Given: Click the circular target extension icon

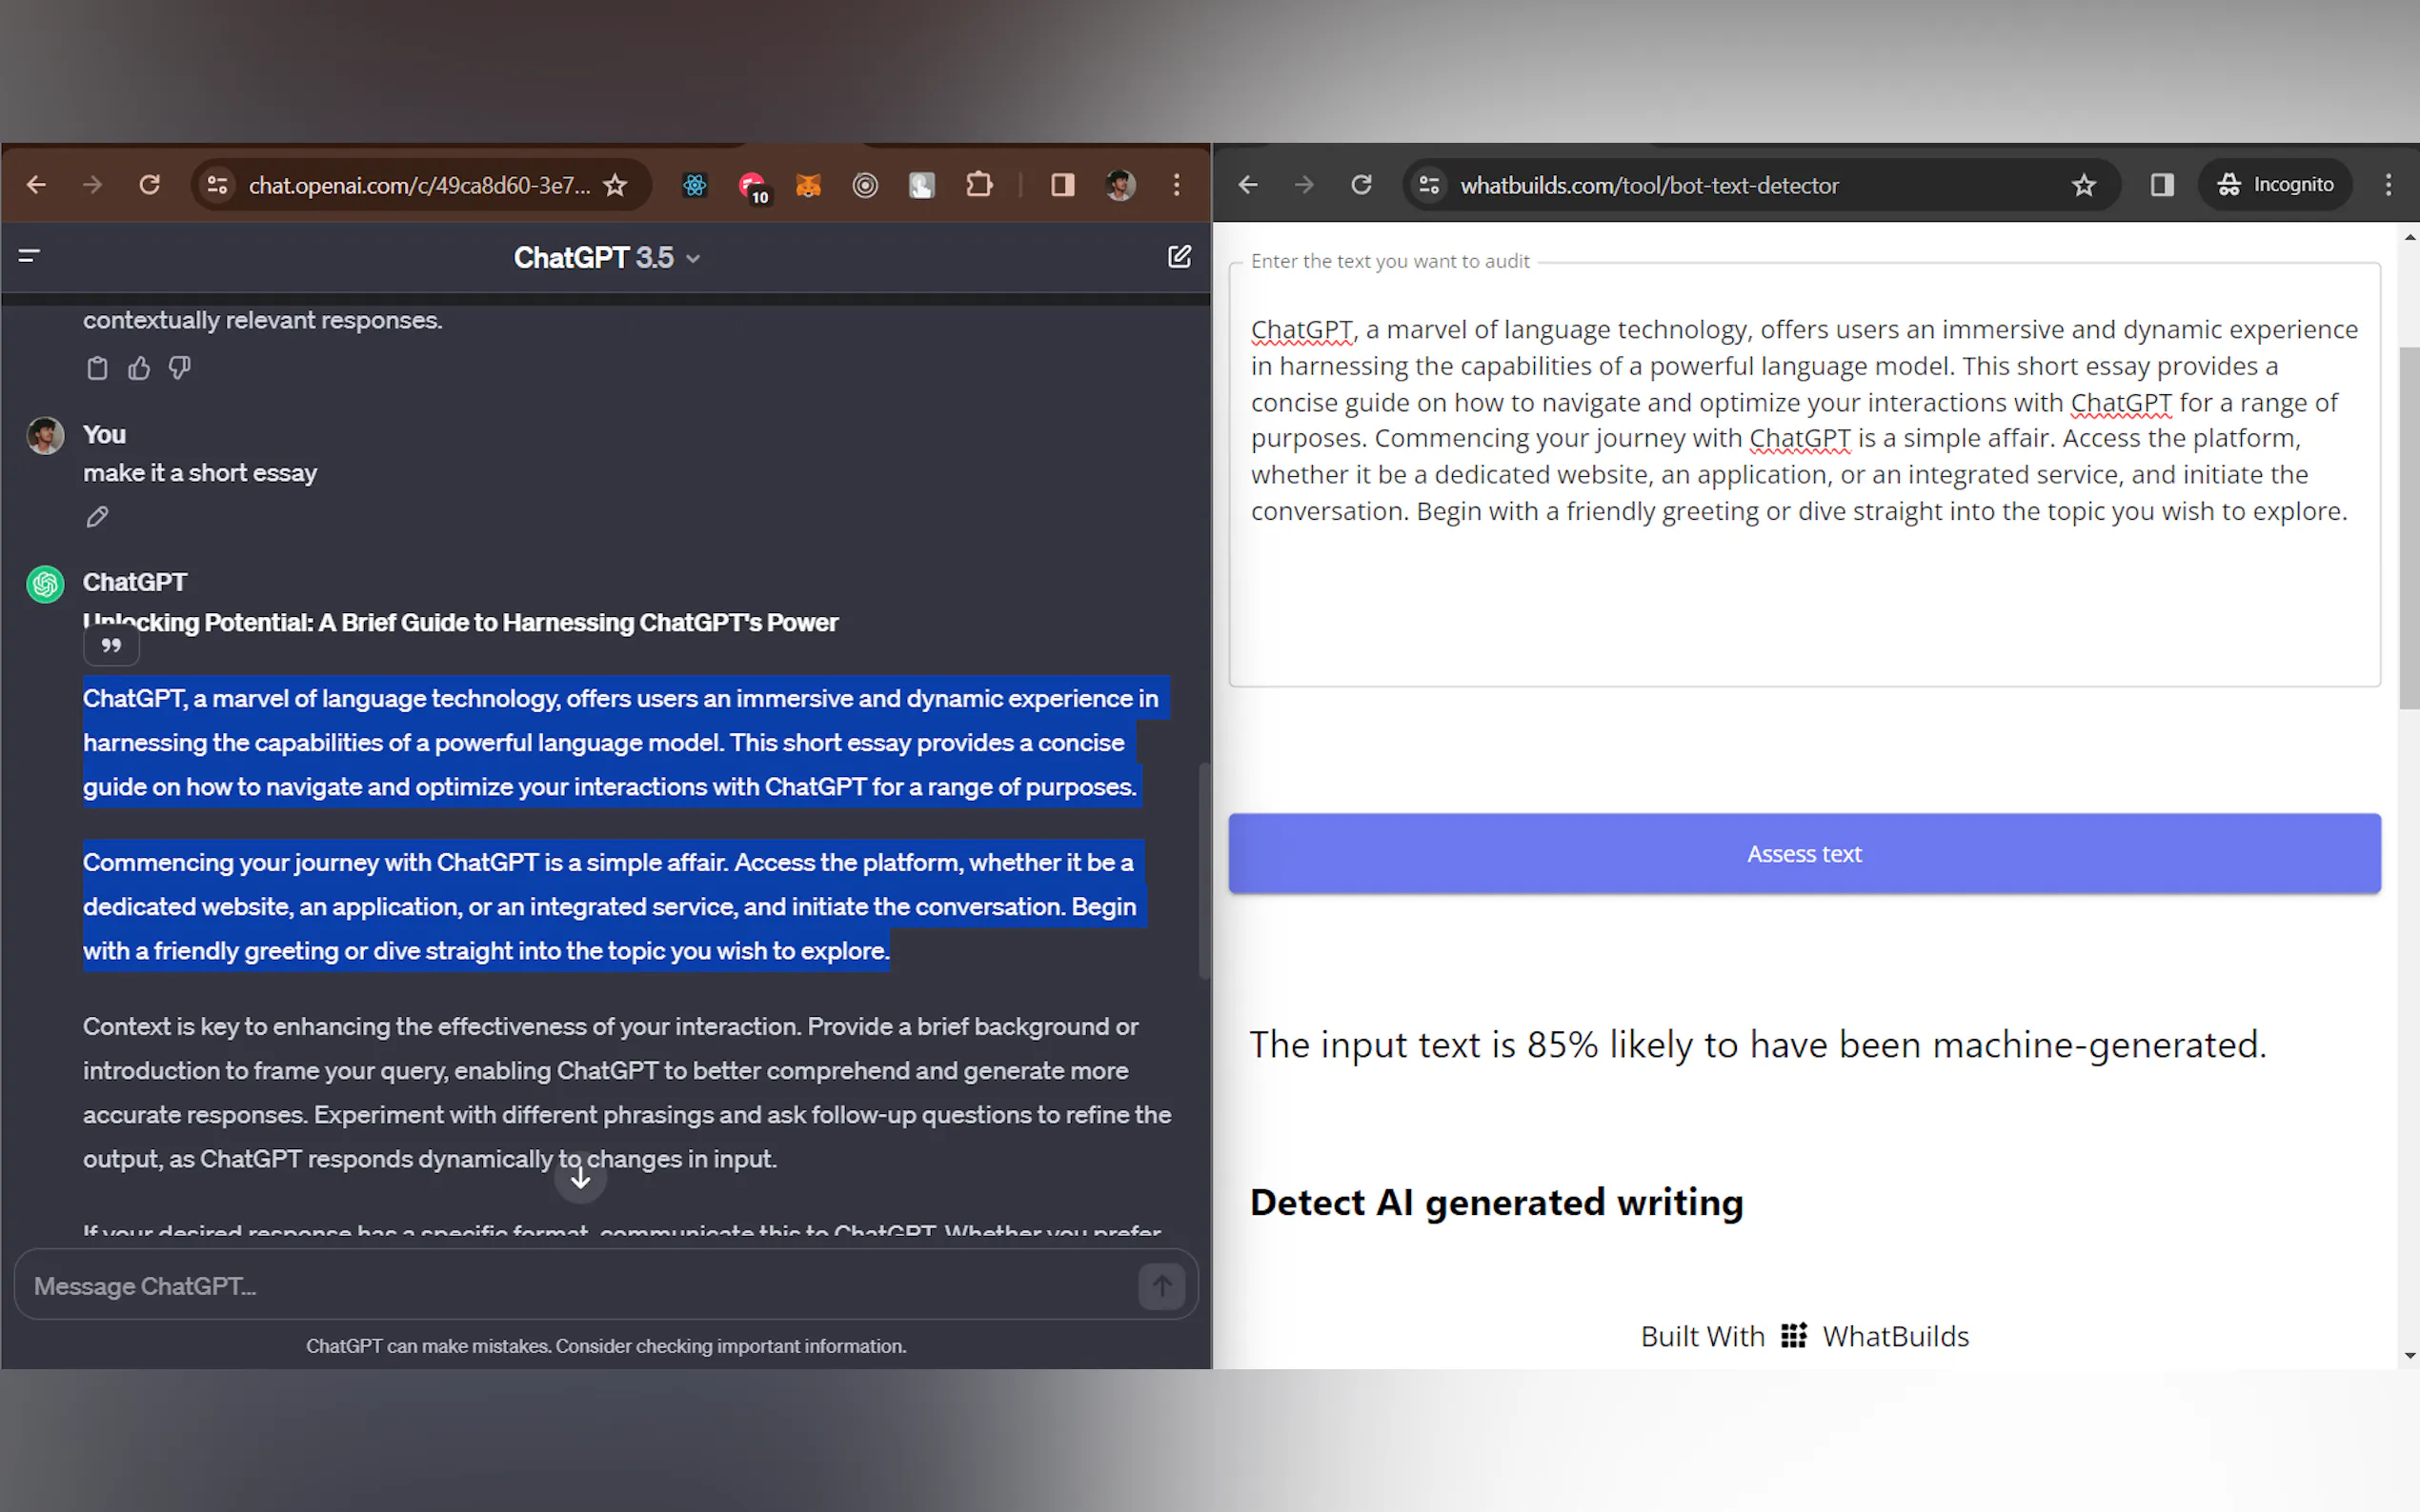Looking at the screenshot, I should tap(865, 185).
